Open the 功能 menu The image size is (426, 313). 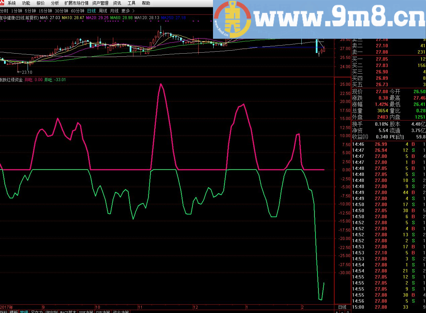tap(26, 3)
